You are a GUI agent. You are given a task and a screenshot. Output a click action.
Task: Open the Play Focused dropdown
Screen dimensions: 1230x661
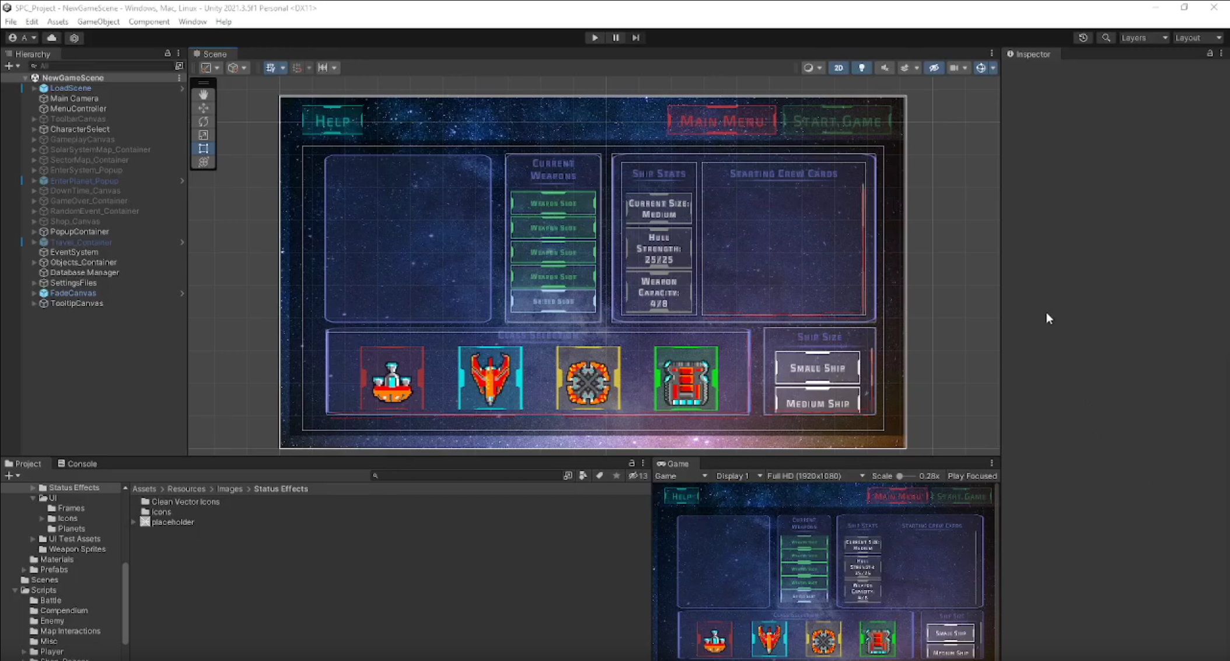(x=972, y=475)
